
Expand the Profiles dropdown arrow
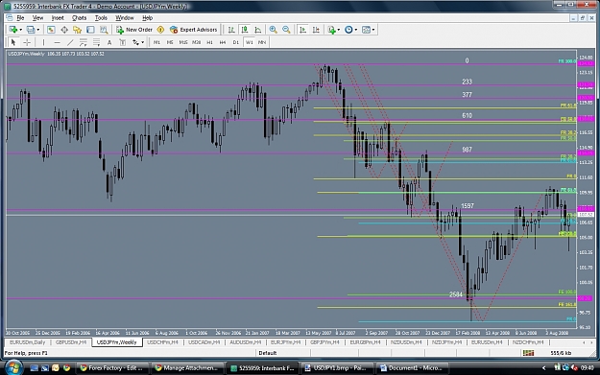tap(37, 30)
